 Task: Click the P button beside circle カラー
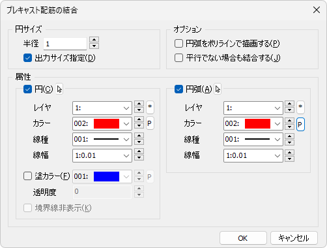pyautogui.click(x=150, y=123)
